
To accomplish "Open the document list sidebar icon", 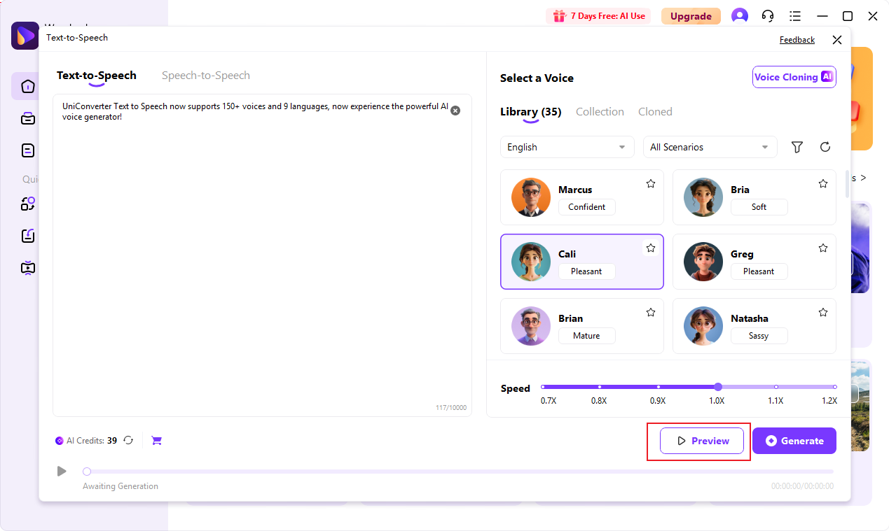I will coord(28,150).
